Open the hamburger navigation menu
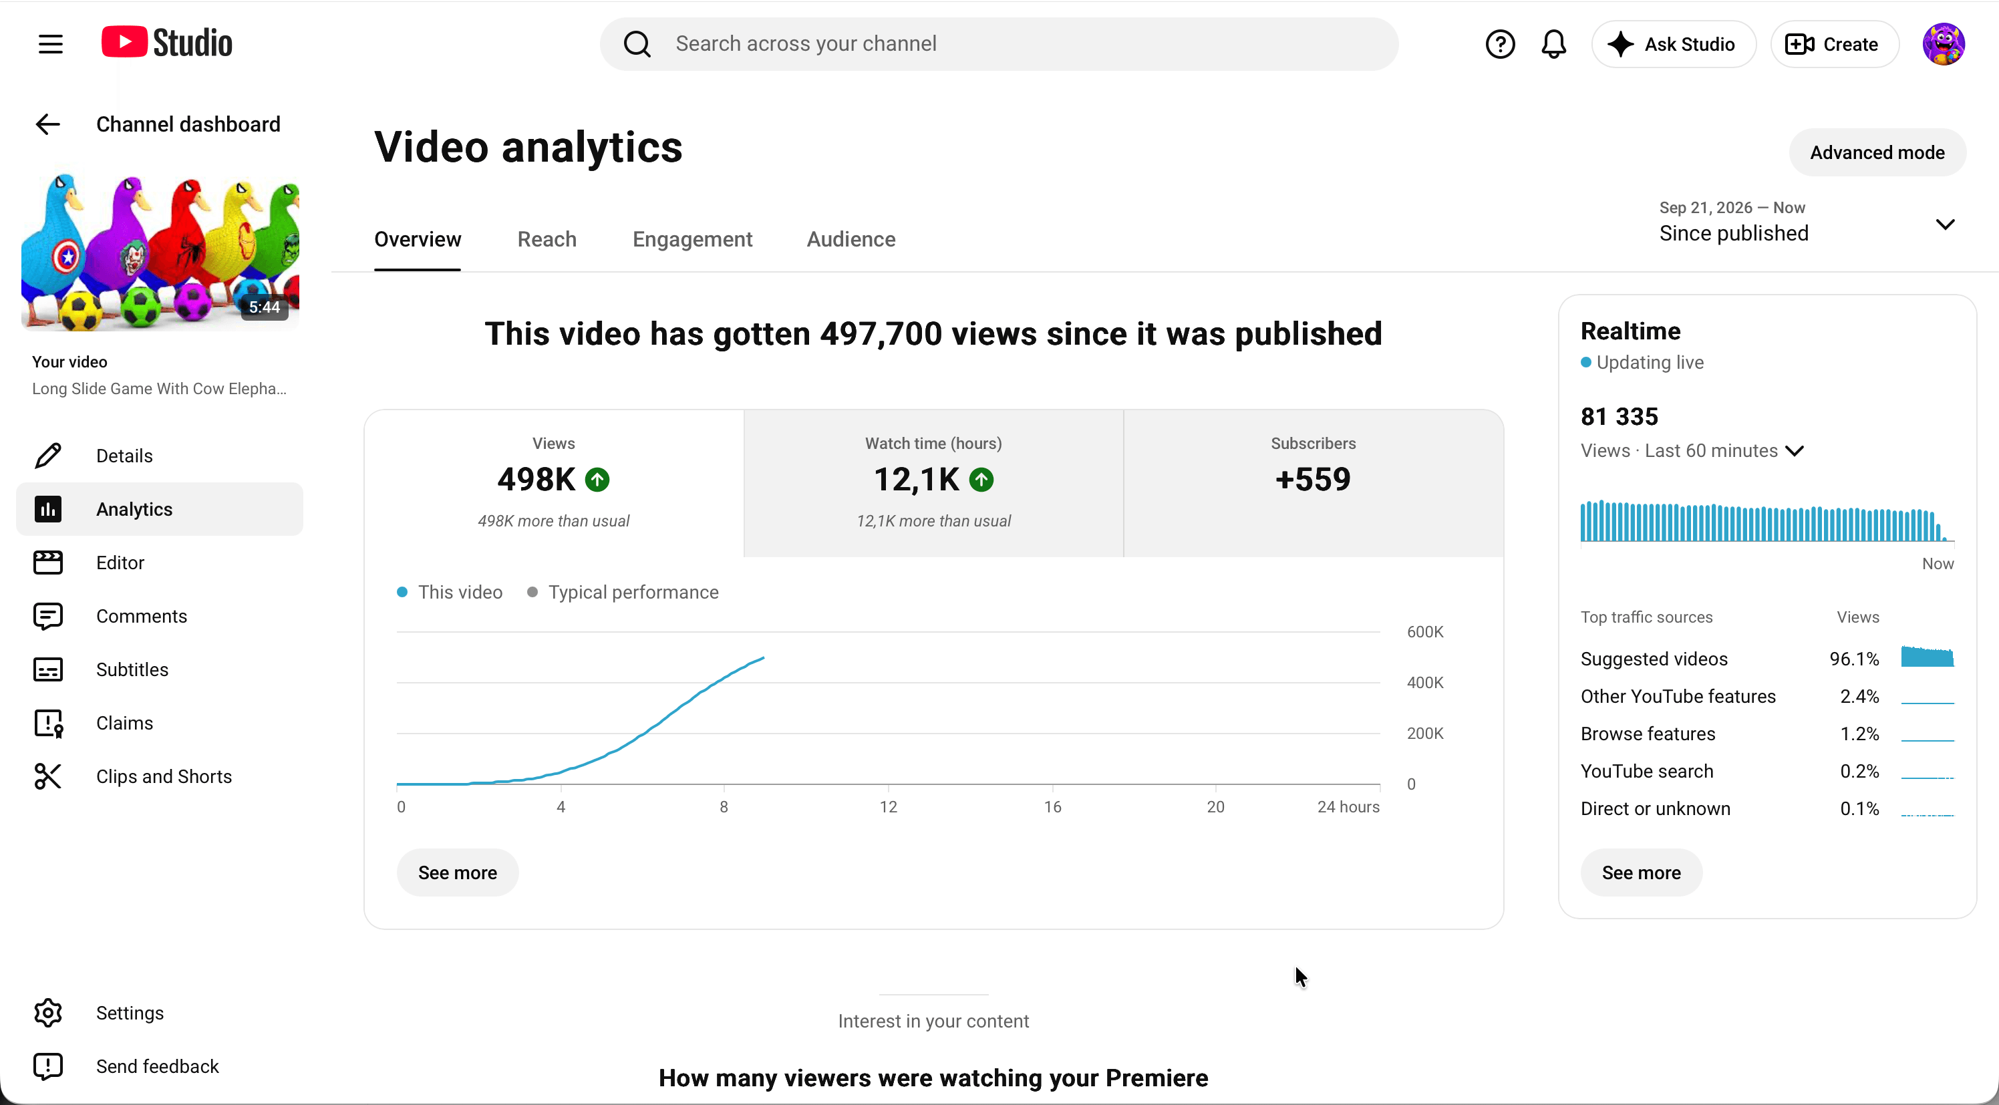The width and height of the screenshot is (1999, 1105). [x=50, y=44]
